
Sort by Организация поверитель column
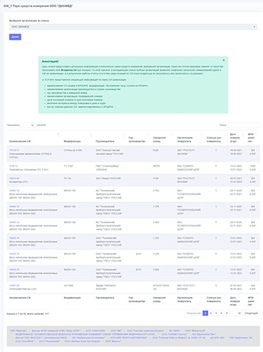[x=185, y=139]
